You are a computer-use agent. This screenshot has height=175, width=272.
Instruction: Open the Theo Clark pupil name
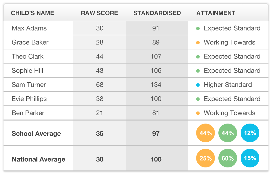28,56
